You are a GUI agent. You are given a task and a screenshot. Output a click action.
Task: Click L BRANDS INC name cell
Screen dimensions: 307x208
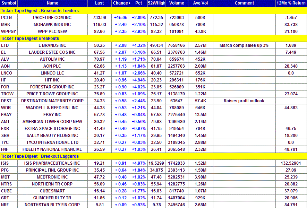(x=52, y=45)
